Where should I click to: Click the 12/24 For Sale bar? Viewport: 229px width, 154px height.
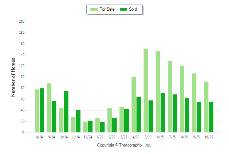tap(85, 127)
